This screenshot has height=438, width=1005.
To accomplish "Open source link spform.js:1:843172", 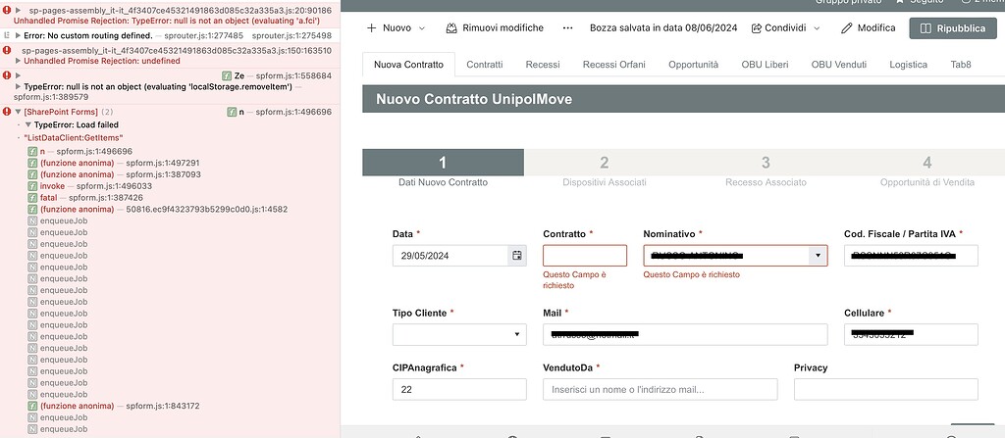I will [163, 406].
